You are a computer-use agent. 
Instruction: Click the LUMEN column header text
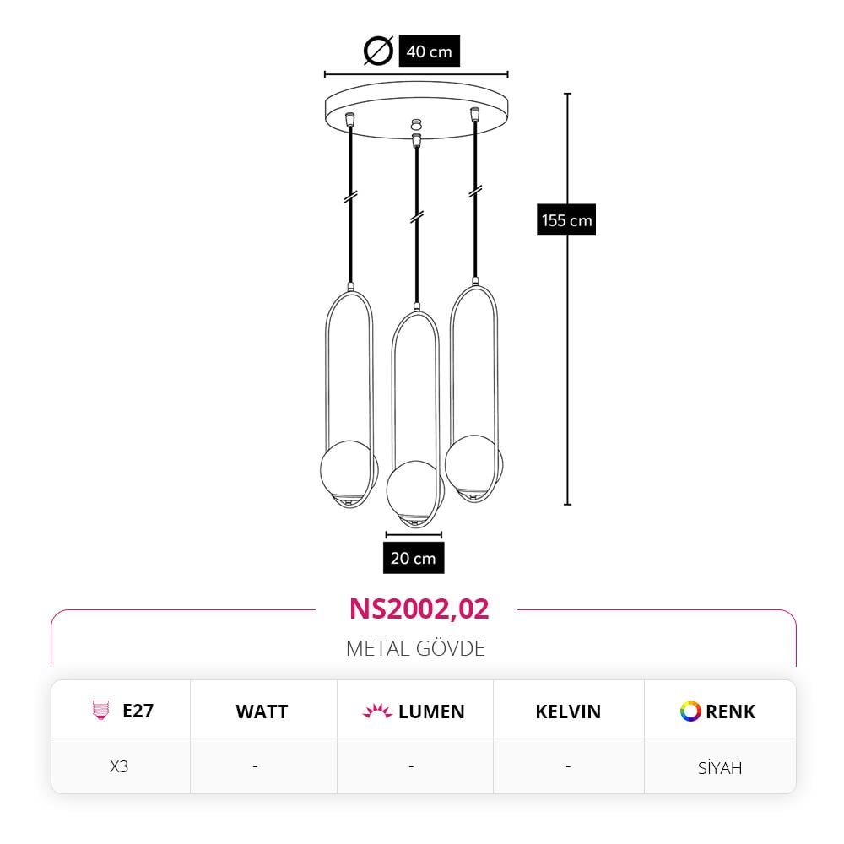click(x=431, y=711)
